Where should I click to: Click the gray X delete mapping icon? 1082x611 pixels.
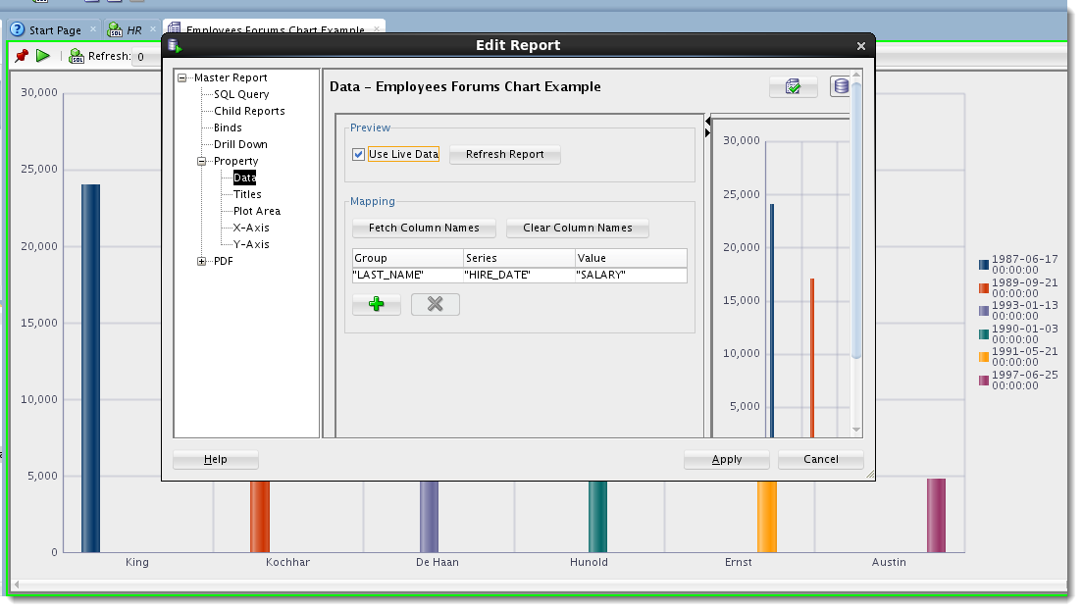click(x=435, y=304)
